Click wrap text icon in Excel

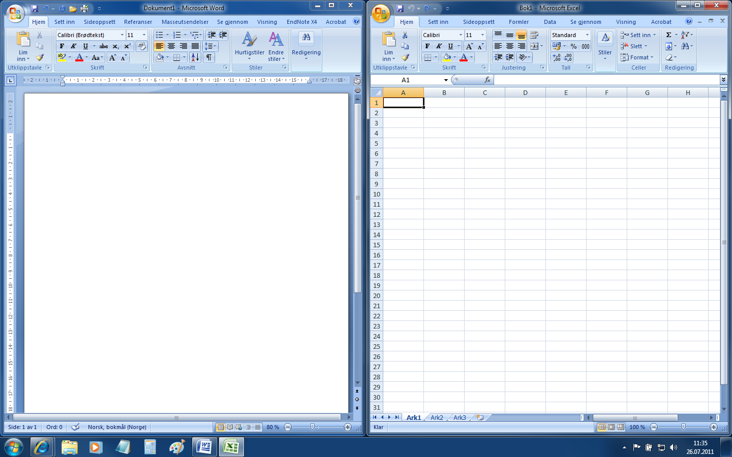534,35
